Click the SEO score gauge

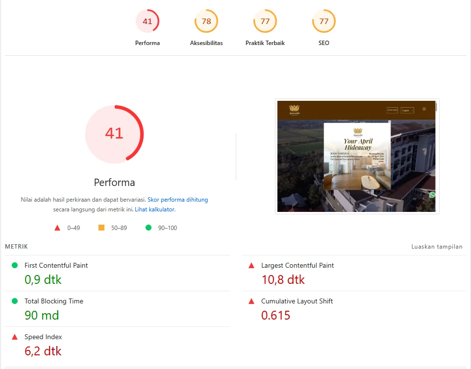point(323,21)
